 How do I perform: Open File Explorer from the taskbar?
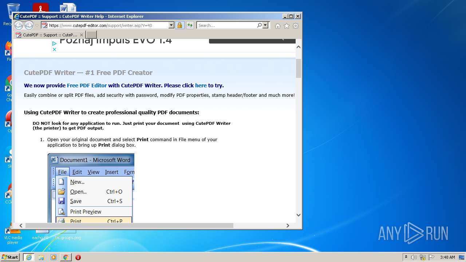(x=41, y=257)
